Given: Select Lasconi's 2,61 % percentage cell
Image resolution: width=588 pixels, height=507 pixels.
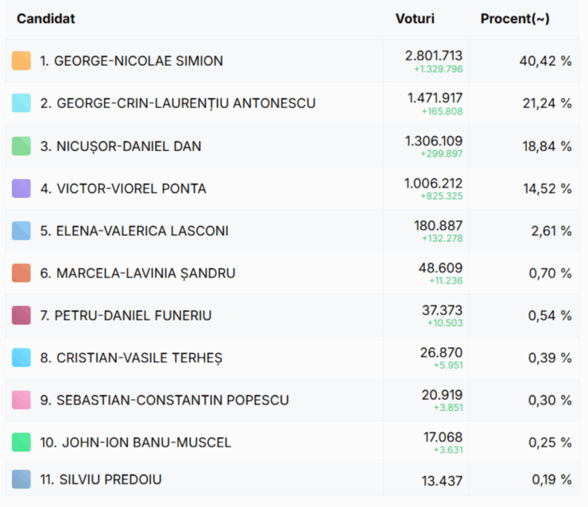Looking at the screenshot, I should [524, 230].
